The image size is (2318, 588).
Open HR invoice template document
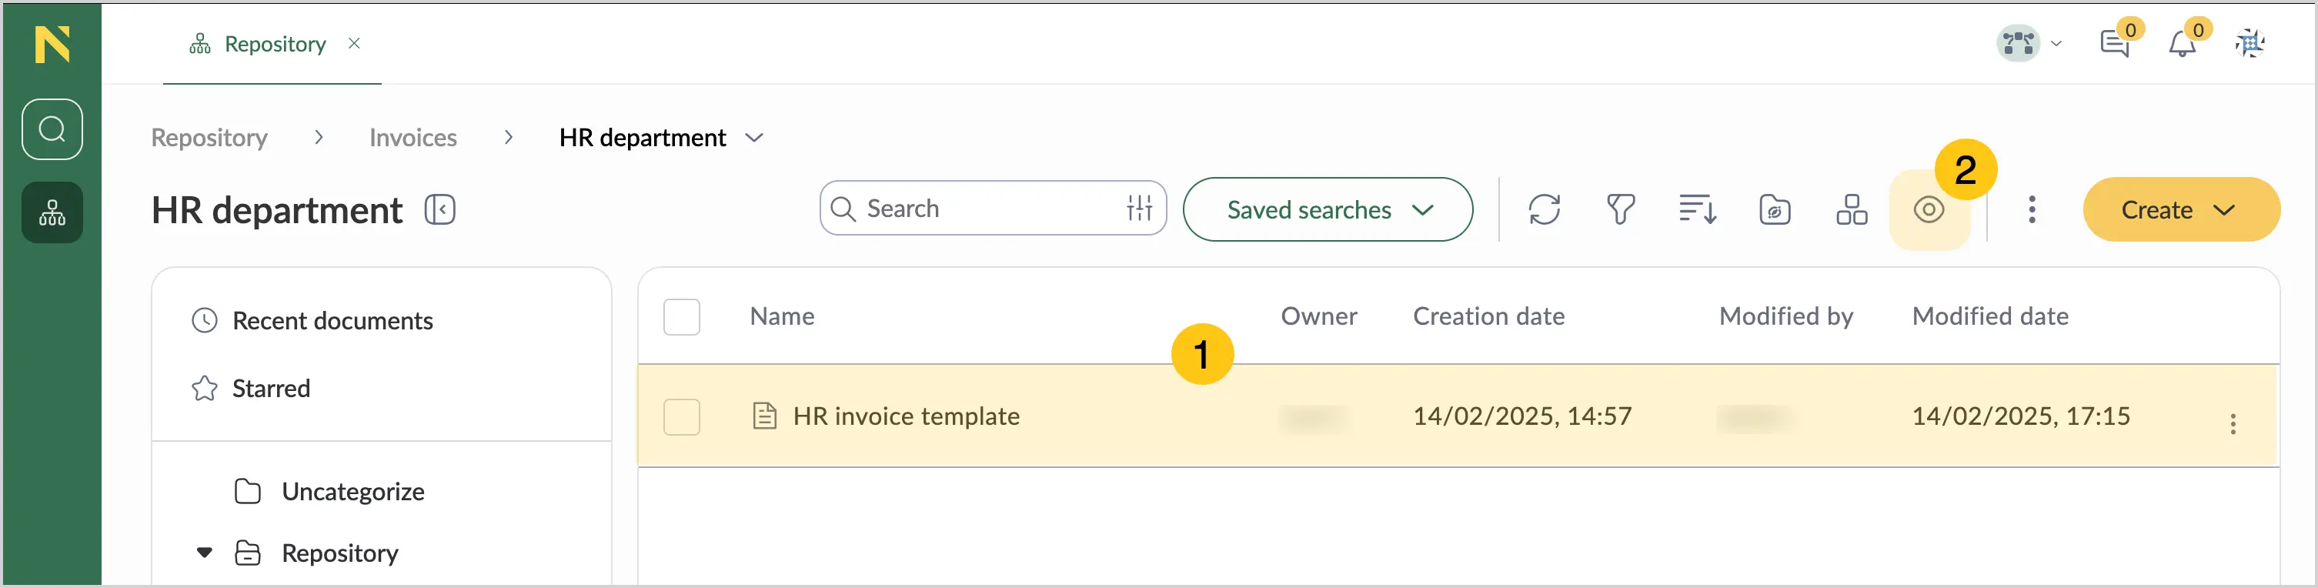[x=906, y=416]
